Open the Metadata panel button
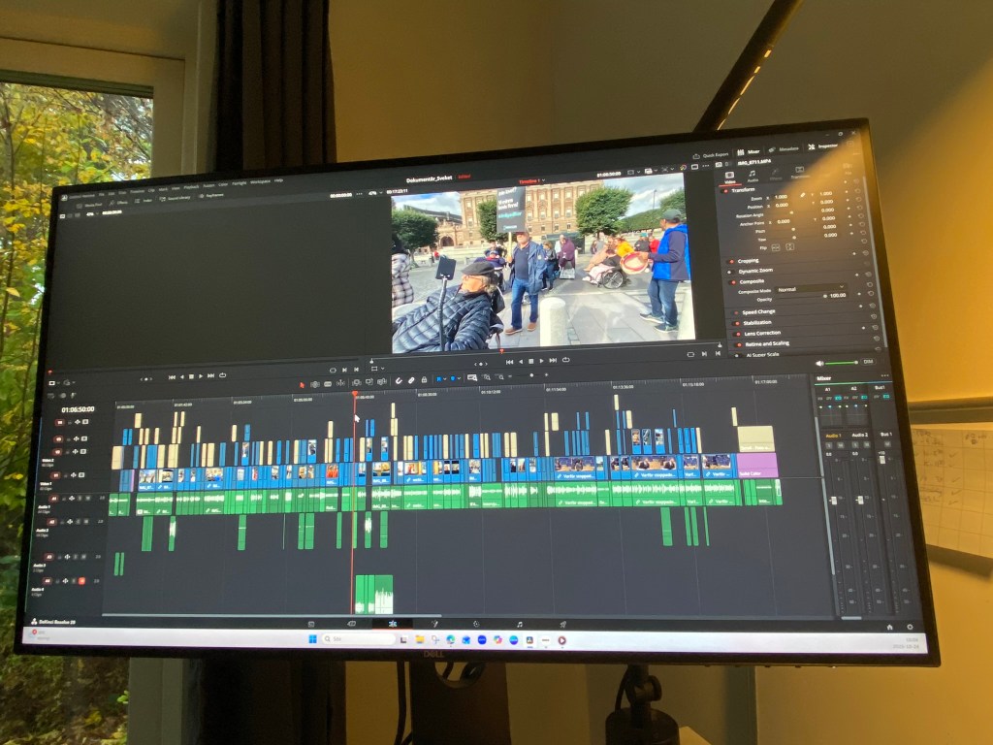993x745 pixels. (x=784, y=148)
